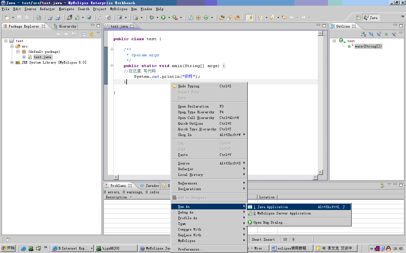Image resolution: width=406 pixels, height=253 pixels.
Task: Select MyEclipse Server Application menu entry
Action: 299,213
